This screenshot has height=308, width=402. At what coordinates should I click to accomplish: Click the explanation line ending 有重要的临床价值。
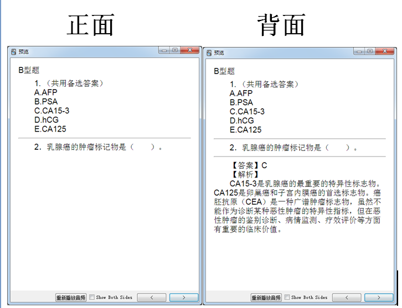pyautogui.click(x=248, y=229)
